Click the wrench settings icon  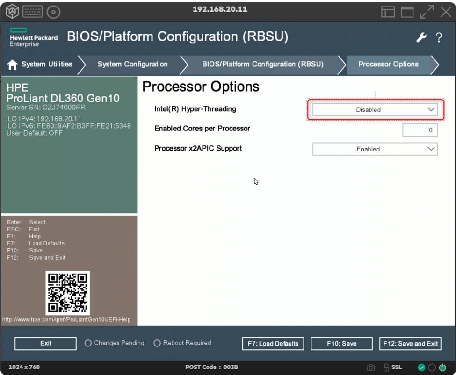point(421,38)
